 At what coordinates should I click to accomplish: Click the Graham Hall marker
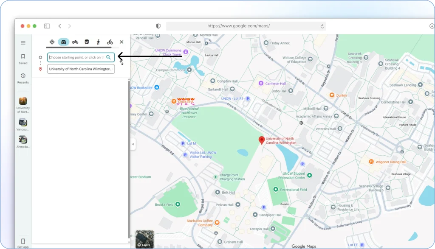click(220, 241)
